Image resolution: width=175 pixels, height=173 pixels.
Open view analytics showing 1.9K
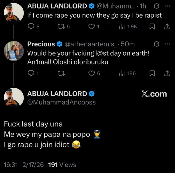(x=122, y=26)
